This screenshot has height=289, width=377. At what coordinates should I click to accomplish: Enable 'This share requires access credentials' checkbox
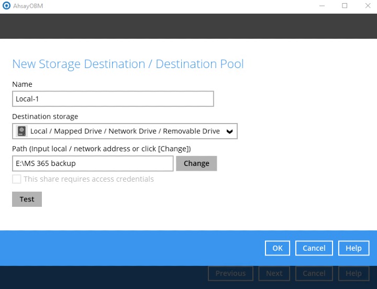(x=17, y=179)
